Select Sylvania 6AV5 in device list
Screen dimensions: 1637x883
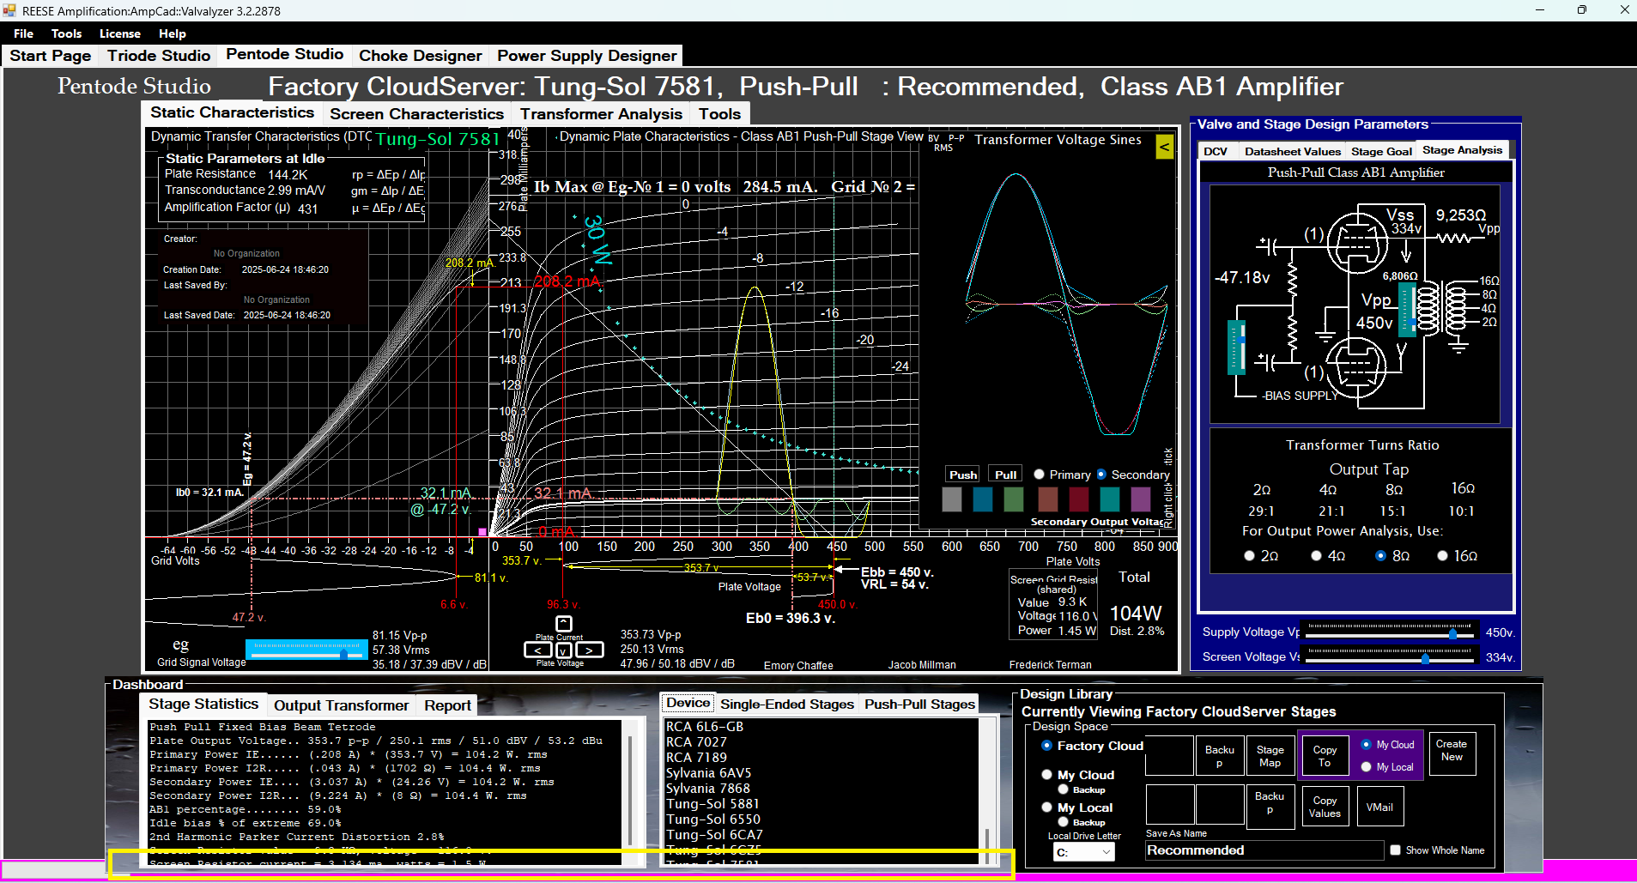(708, 773)
